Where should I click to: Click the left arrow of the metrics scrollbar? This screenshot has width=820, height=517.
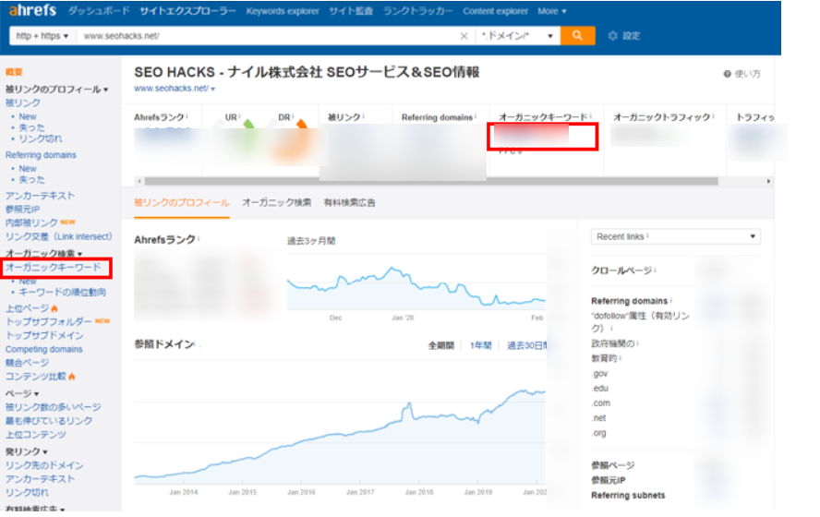click(139, 181)
